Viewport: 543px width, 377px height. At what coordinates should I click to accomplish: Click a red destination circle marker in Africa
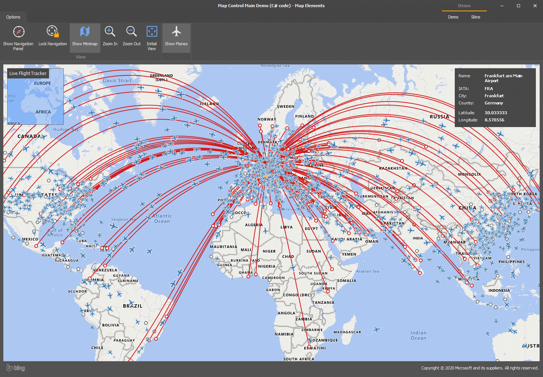(248, 277)
